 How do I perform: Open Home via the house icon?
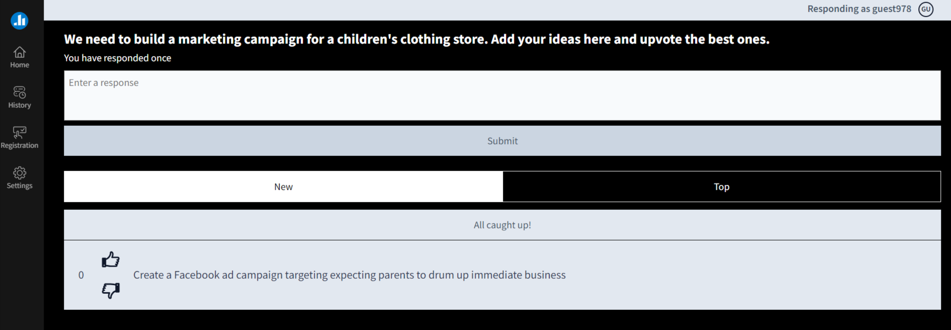pyautogui.click(x=20, y=52)
